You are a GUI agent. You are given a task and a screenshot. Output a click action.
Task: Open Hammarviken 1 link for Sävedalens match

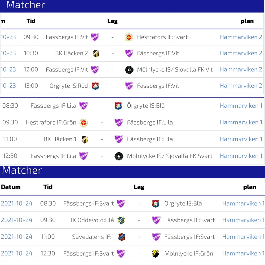coord(243,237)
